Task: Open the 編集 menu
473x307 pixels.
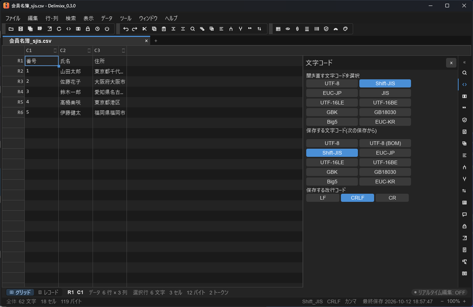Action: point(33,18)
